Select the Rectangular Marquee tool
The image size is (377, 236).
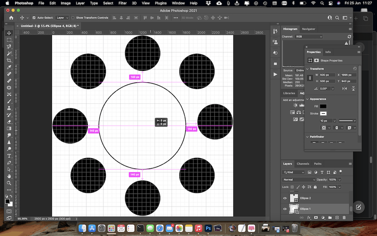coord(9,40)
